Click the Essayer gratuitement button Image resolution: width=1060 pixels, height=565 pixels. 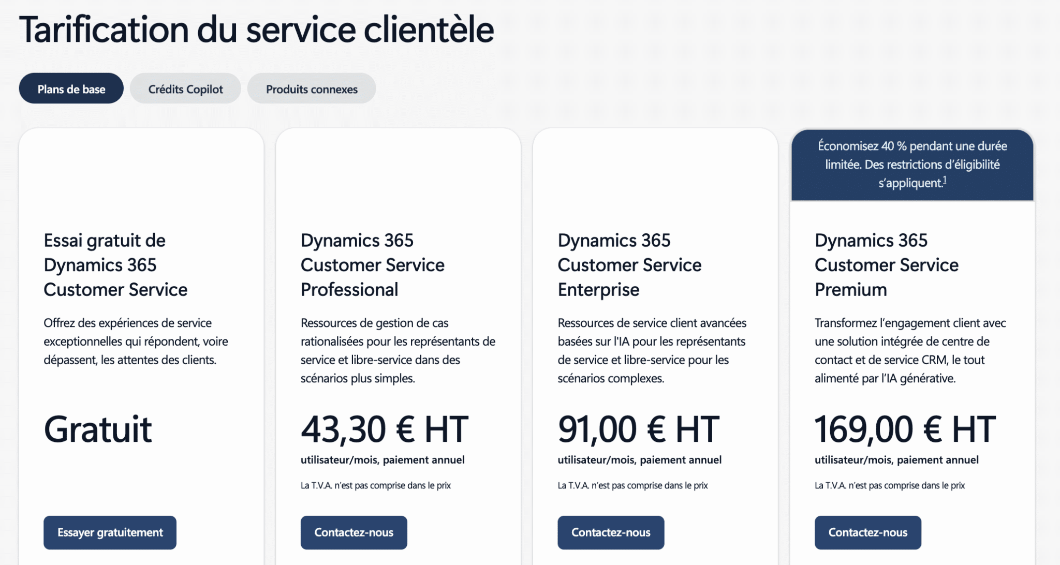coord(110,532)
